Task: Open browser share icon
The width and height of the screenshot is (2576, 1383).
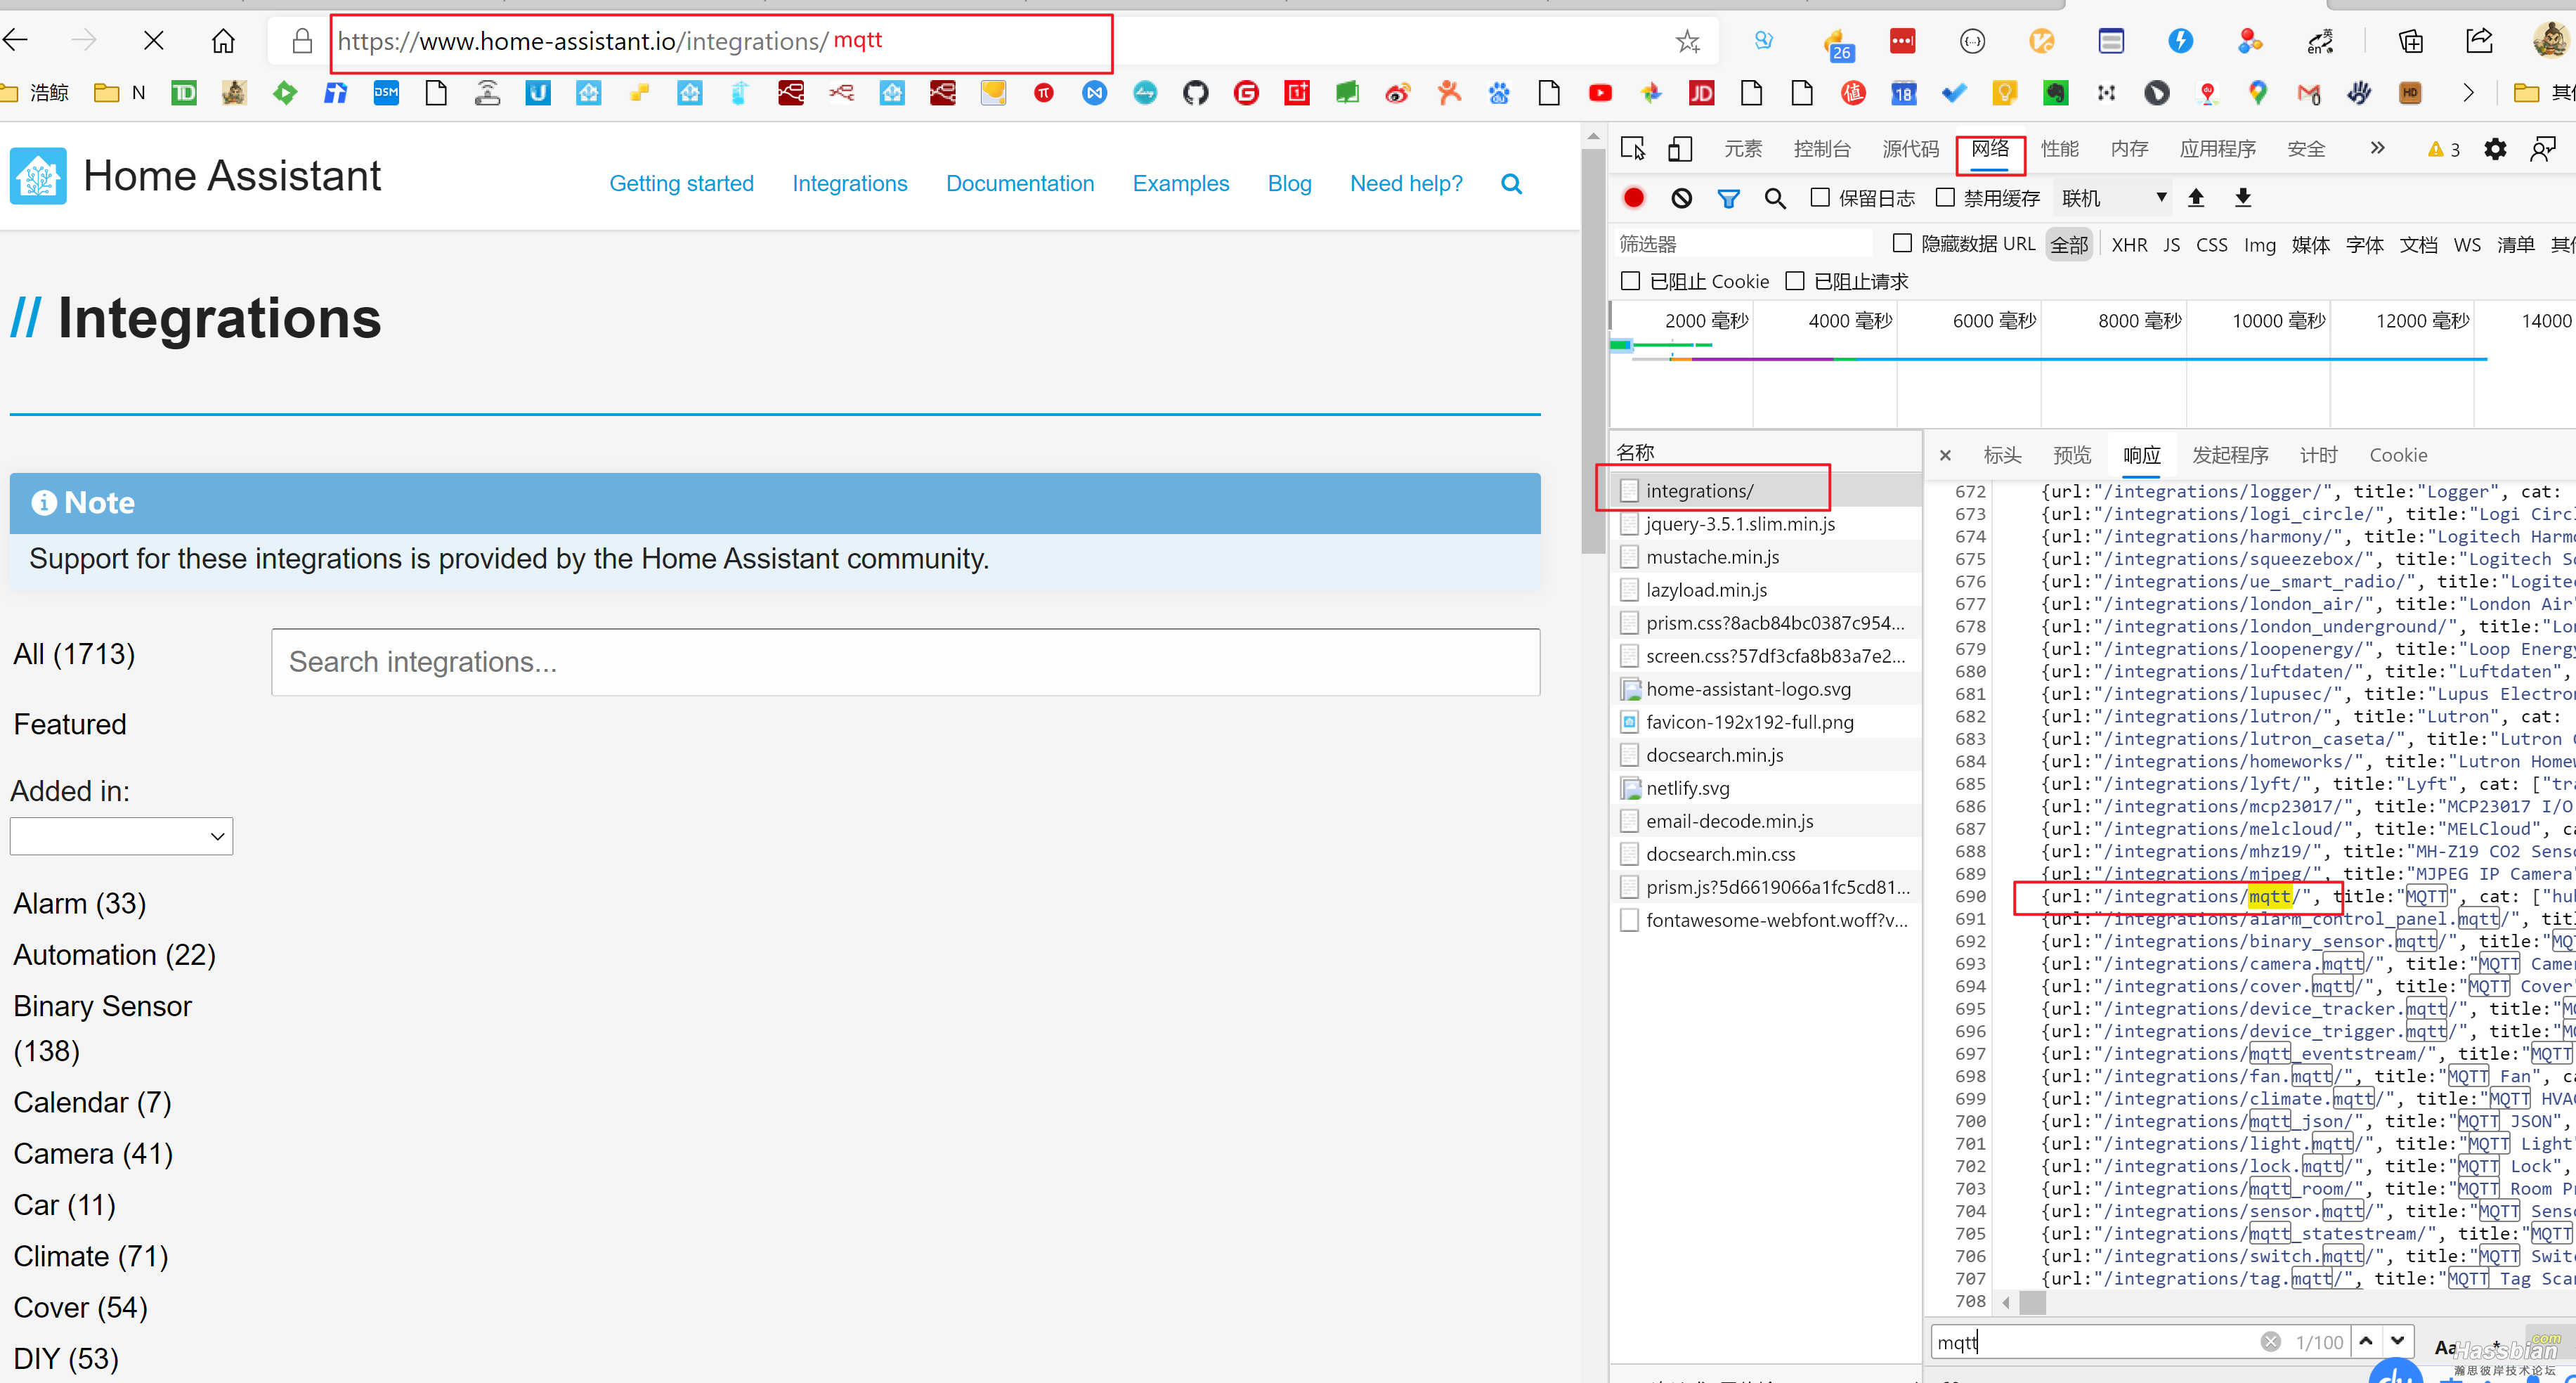Action: pos(2479,41)
